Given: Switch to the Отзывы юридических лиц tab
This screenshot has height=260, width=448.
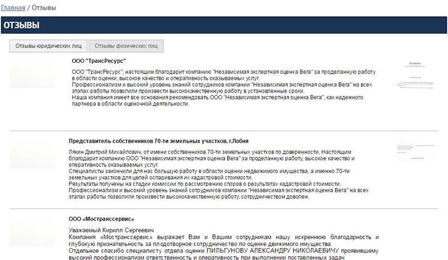Looking at the screenshot, I should coord(49,46).
